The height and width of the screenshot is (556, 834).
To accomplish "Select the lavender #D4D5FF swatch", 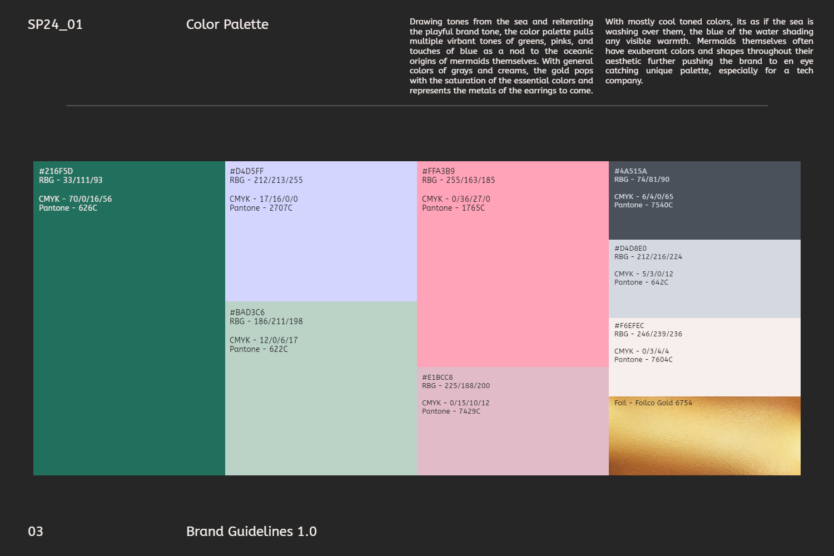I will [x=321, y=231].
